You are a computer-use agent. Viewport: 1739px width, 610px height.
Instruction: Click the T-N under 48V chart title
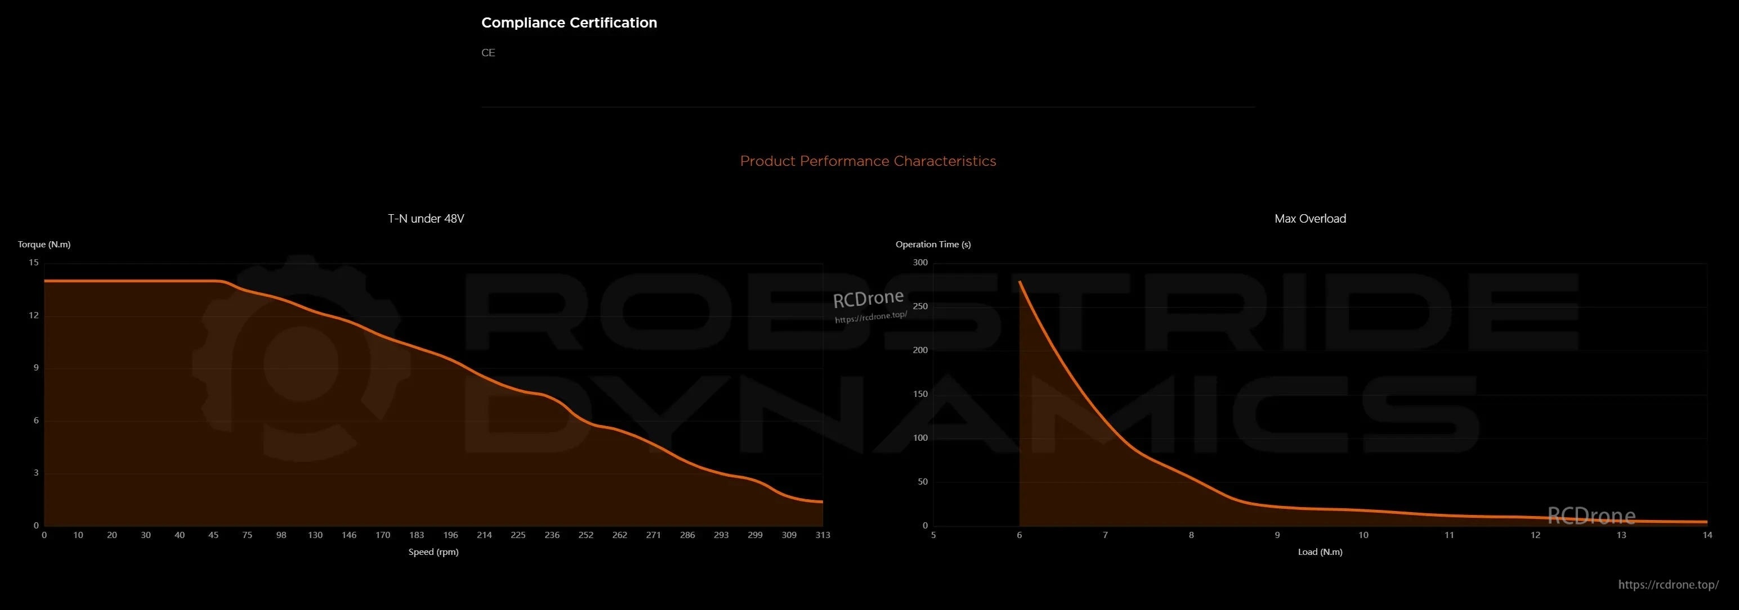[424, 218]
